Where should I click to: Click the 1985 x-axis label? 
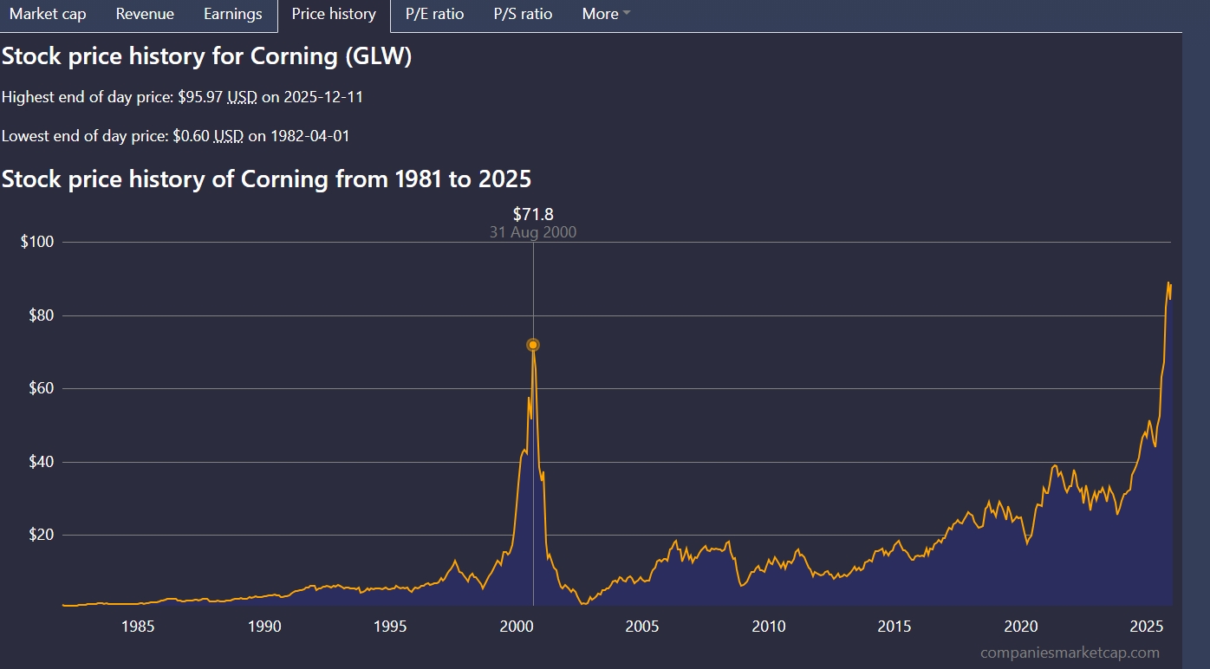point(138,627)
